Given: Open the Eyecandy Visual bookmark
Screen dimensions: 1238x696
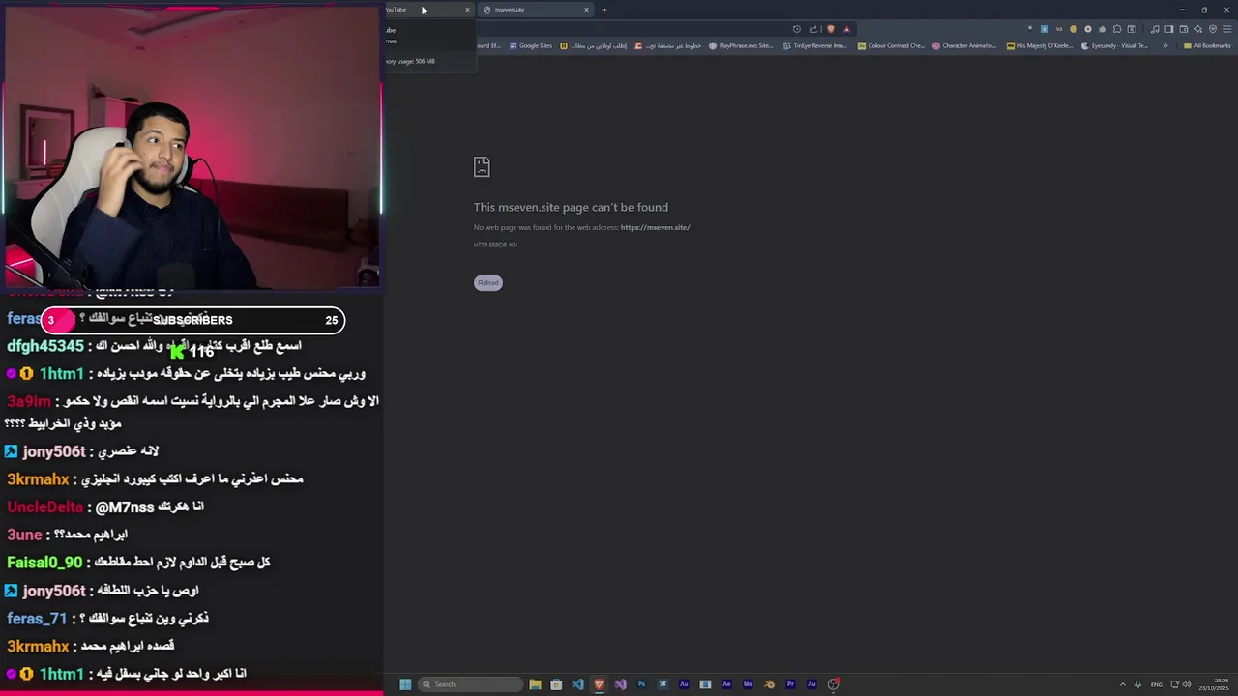Looking at the screenshot, I should coord(1114,45).
